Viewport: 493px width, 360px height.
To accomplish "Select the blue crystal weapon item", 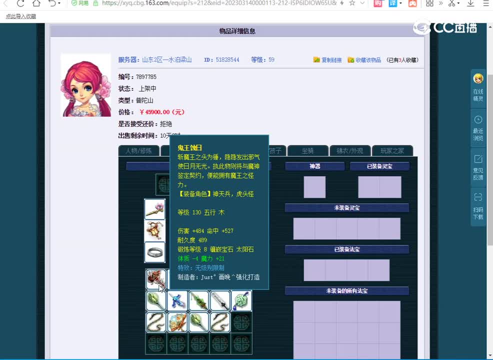I will click(x=177, y=301).
